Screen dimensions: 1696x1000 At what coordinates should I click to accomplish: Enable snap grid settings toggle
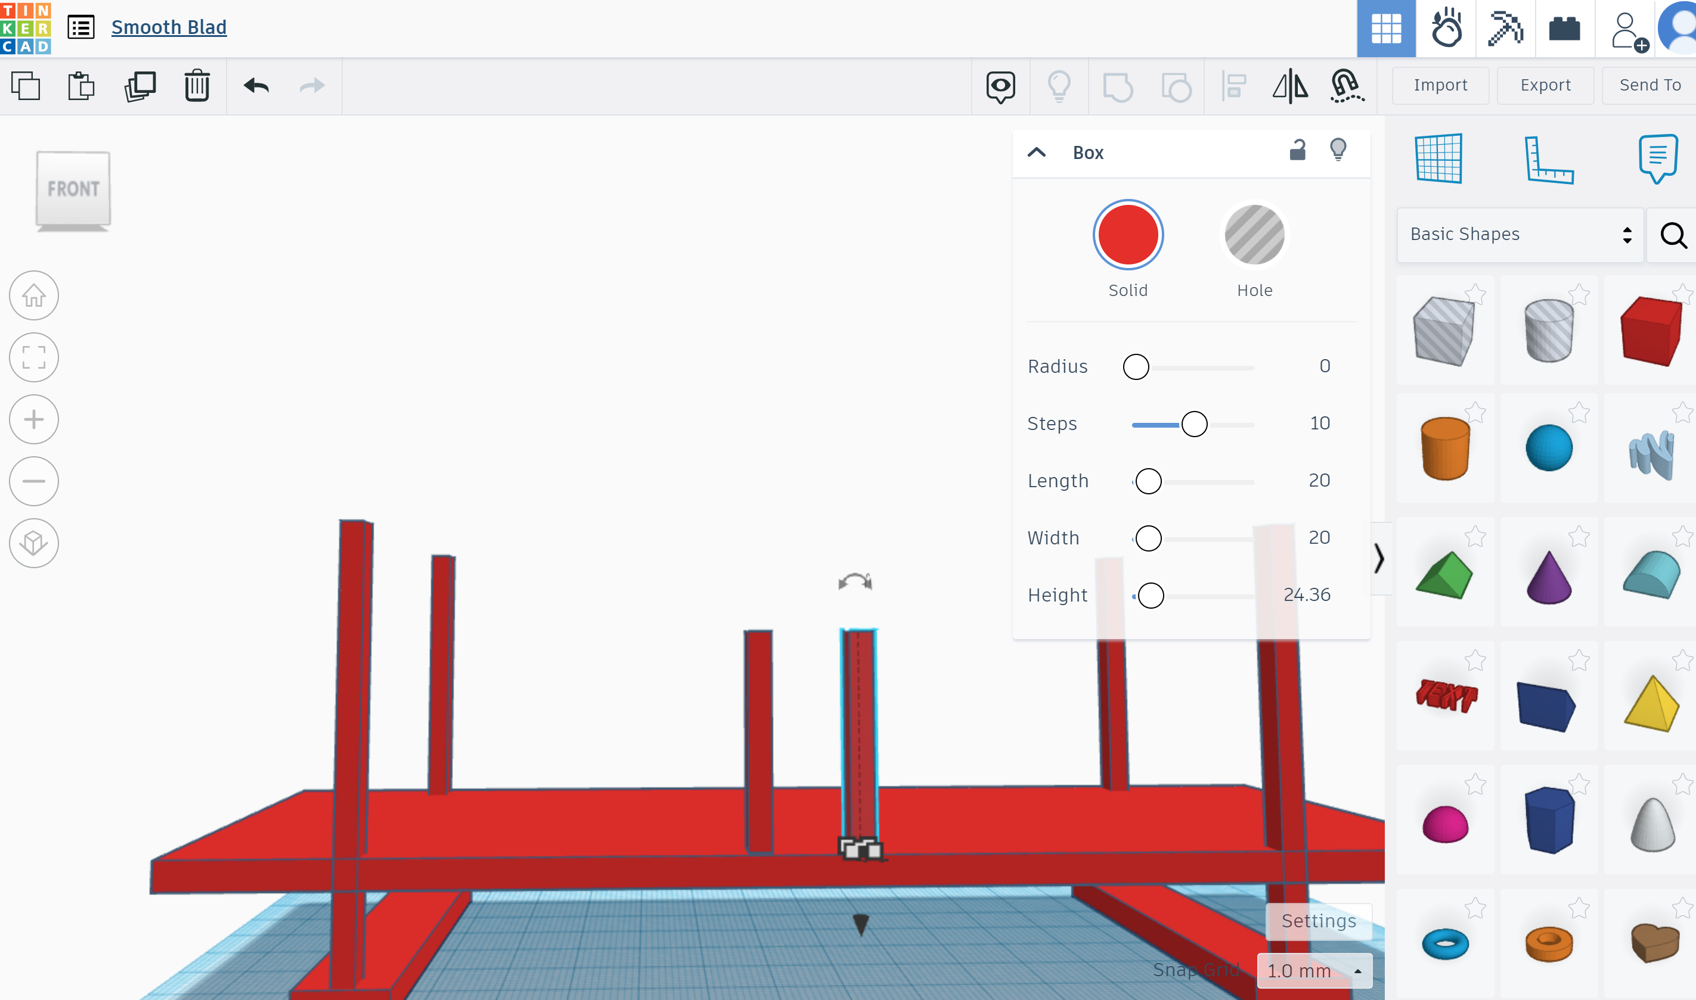tap(1319, 921)
